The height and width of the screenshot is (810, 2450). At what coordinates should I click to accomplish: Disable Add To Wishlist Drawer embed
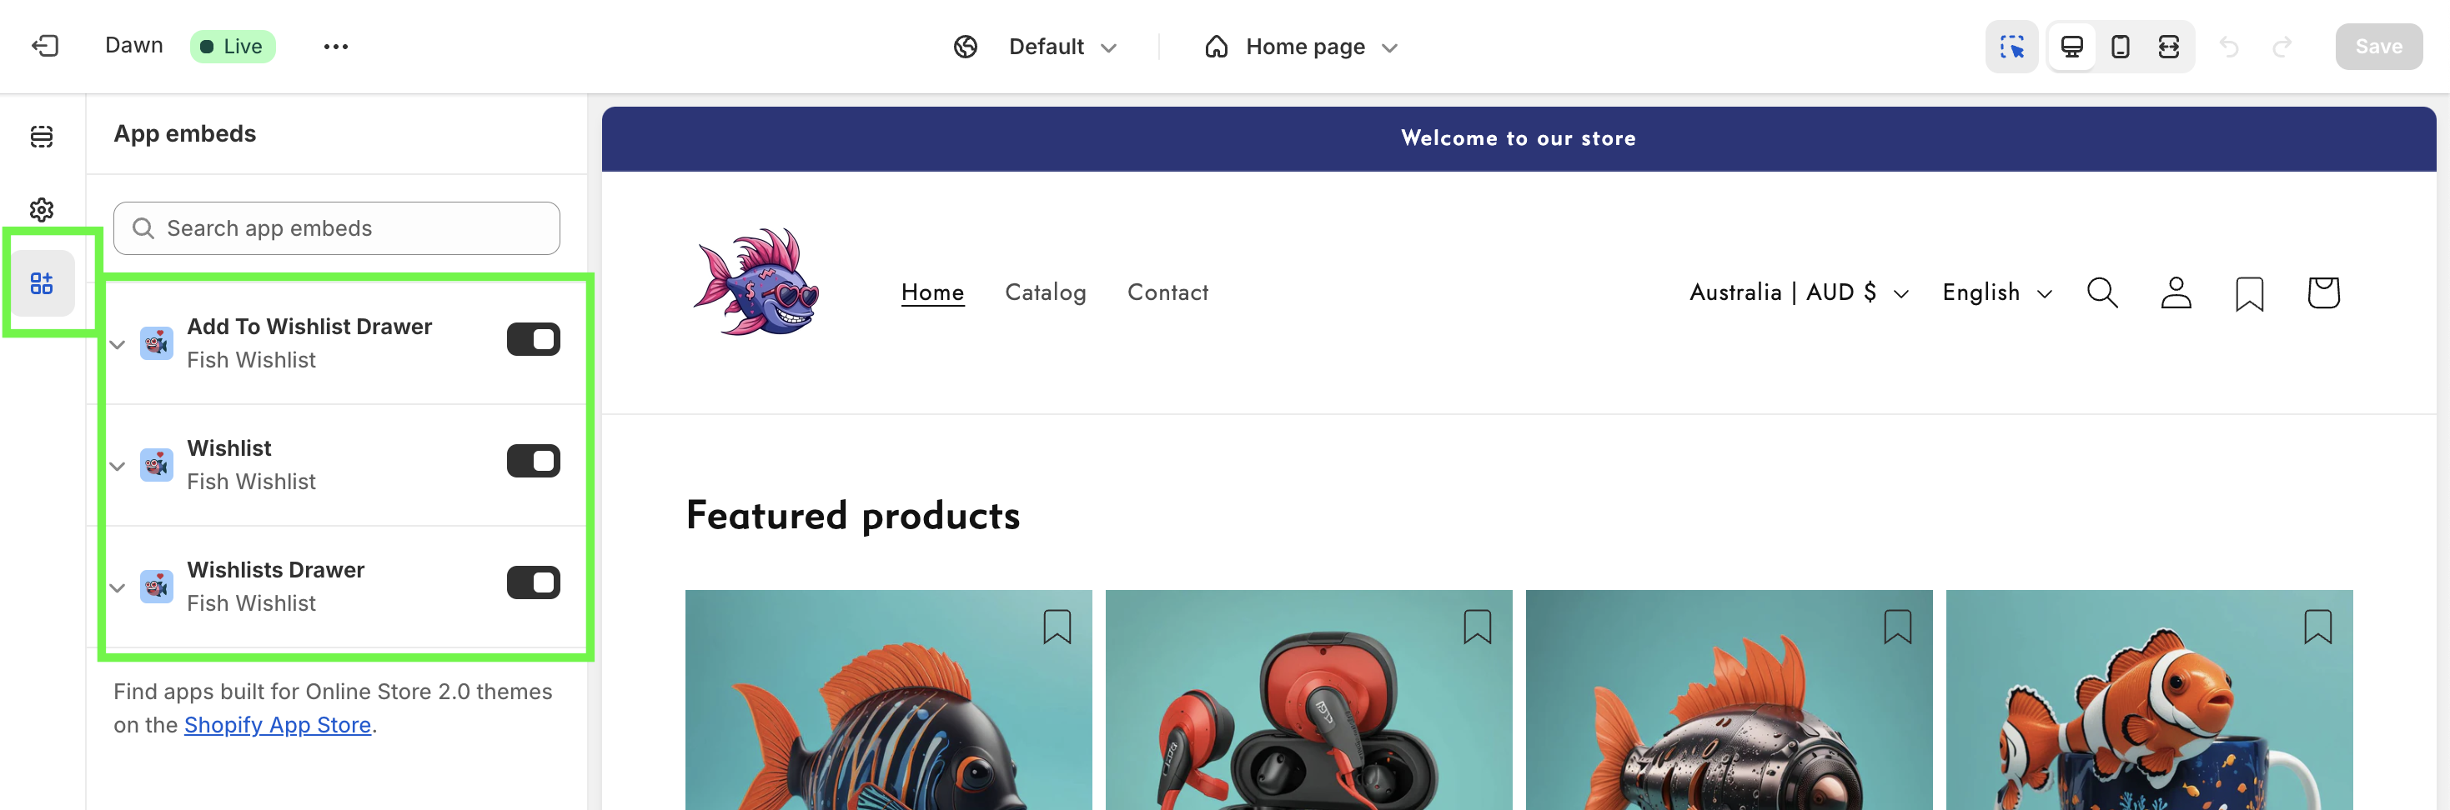click(533, 339)
